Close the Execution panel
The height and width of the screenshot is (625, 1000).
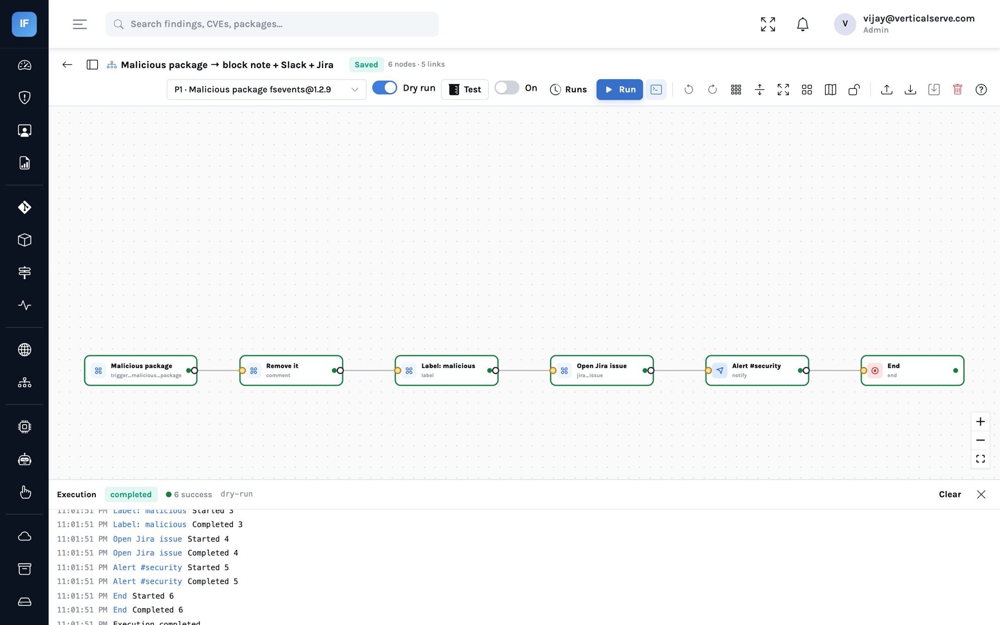(981, 494)
